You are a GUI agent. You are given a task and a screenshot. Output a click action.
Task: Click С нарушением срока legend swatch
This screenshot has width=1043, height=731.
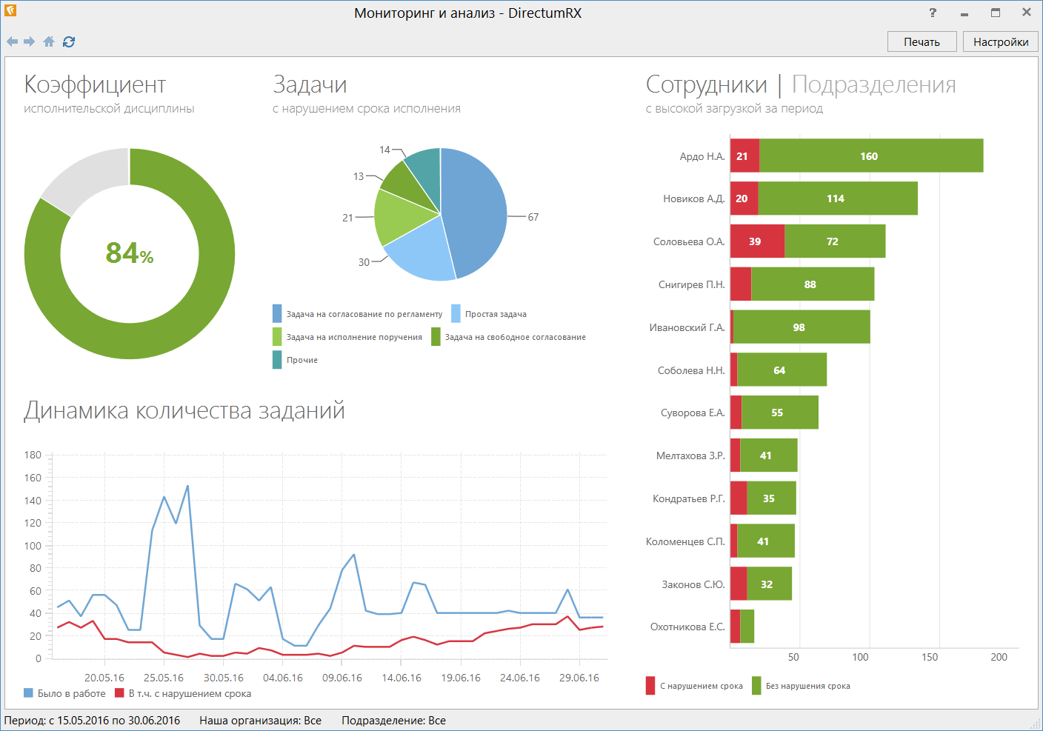pyautogui.click(x=650, y=686)
